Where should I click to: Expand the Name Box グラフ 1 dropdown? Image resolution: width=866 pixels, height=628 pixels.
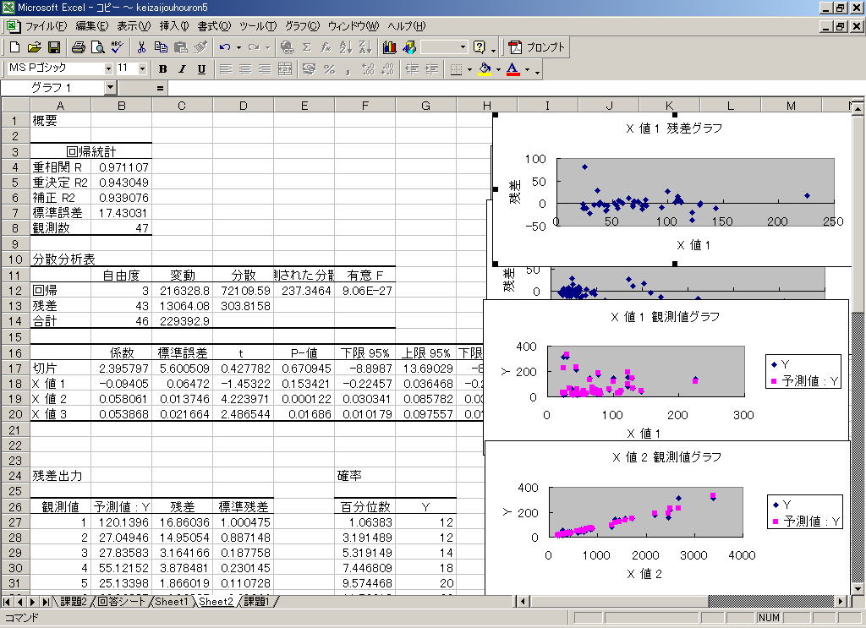click(x=111, y=88)
